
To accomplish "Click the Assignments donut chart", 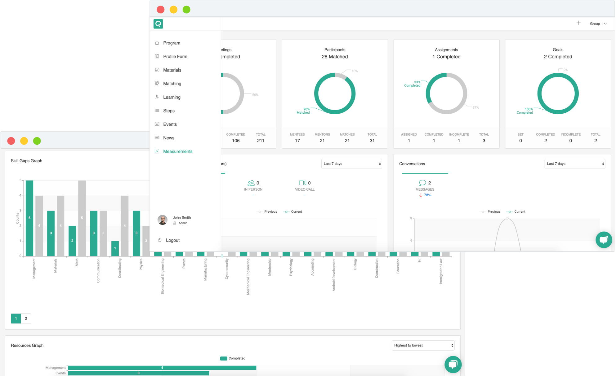I will click(446, 93).
